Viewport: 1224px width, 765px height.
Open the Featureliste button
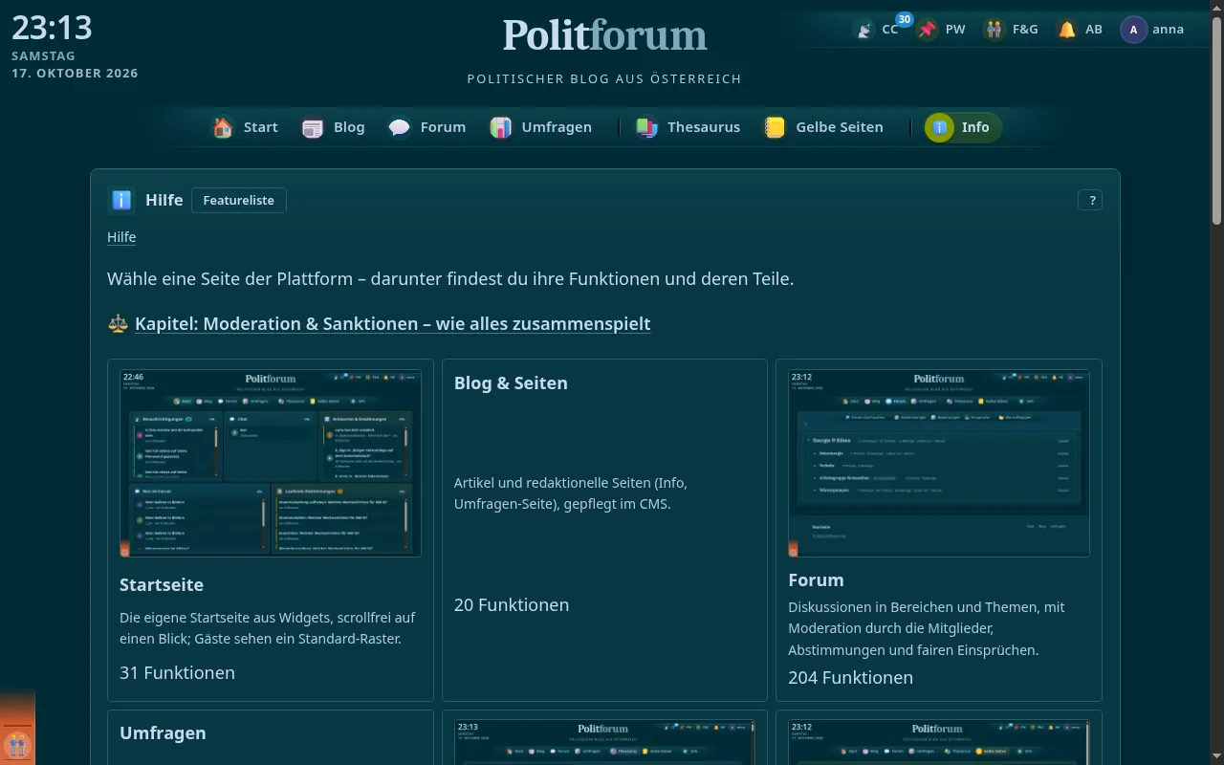tap(239, 200)
